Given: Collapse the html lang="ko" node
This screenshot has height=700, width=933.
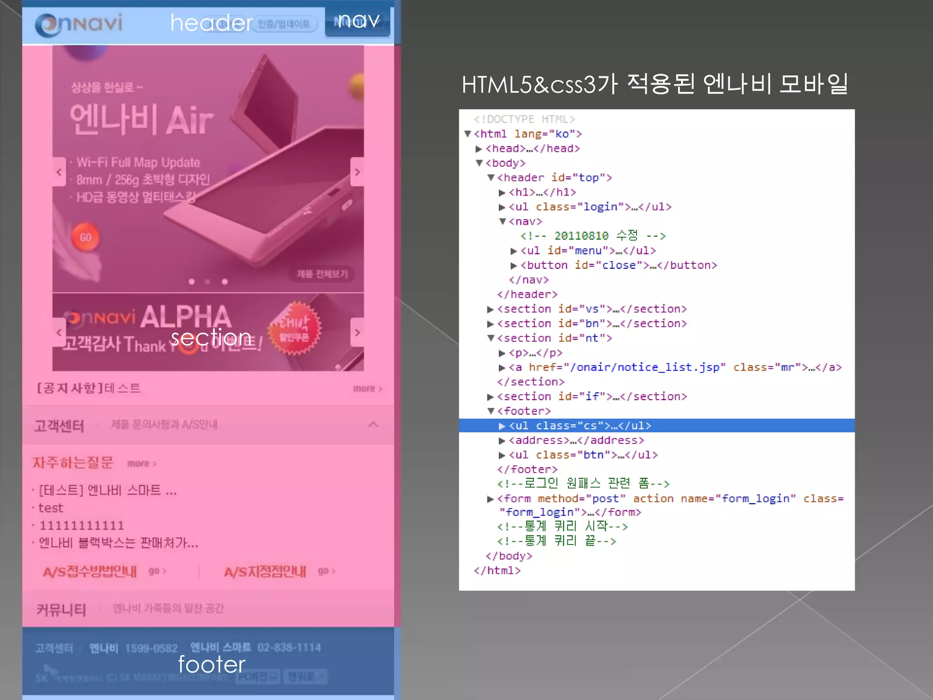Looking at the screenshot, I should 467,134.
